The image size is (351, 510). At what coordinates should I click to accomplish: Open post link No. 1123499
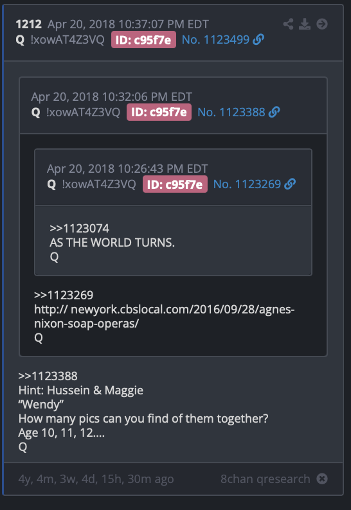(x=215, y=40)
